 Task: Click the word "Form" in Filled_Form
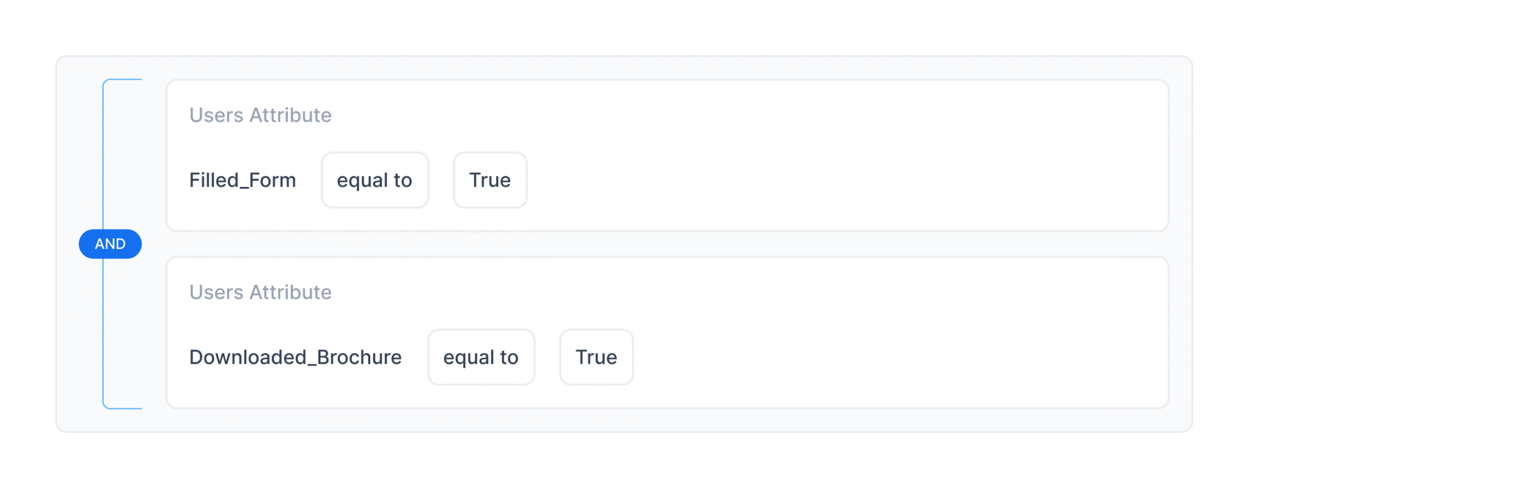pos(272,180)
